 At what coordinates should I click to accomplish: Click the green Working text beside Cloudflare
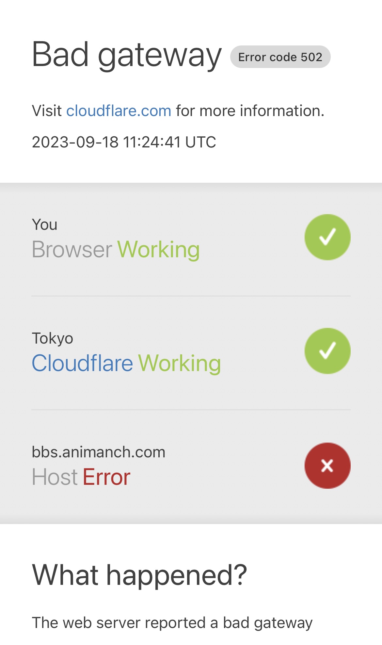coord(180,363)
